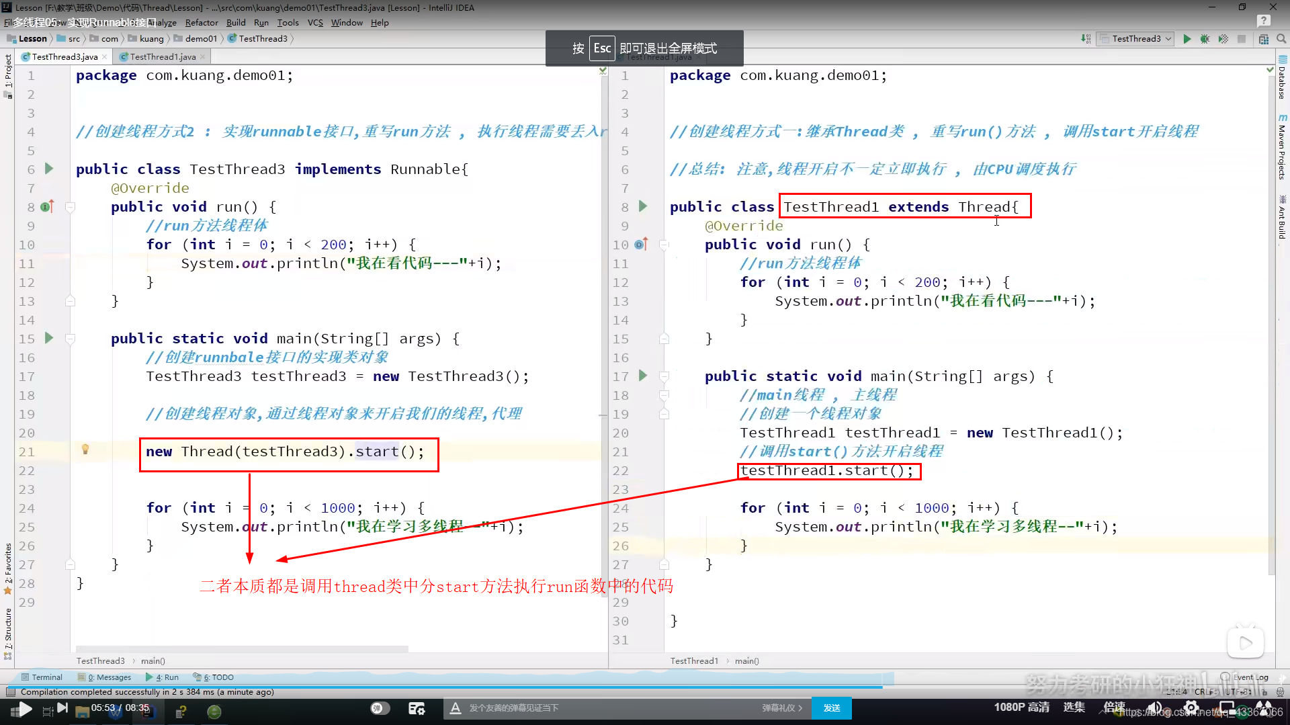Switch to the TestThread3.java editor tab

(64, 56)
